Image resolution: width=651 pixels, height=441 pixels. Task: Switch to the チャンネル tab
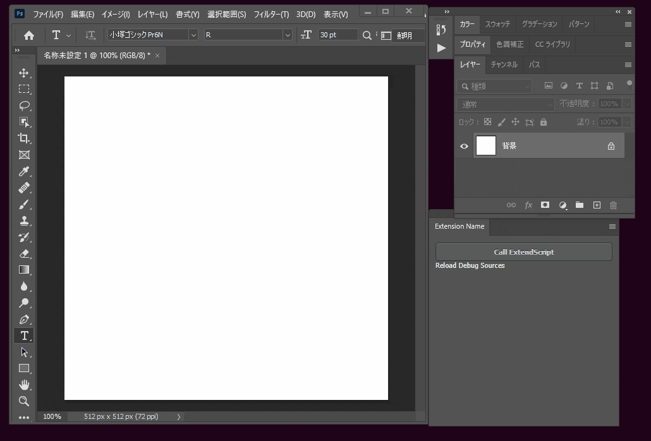504,64
